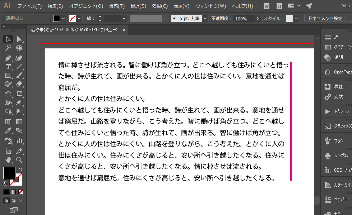
Task: Select the Eyedropper tool
Action: (9, 130)
